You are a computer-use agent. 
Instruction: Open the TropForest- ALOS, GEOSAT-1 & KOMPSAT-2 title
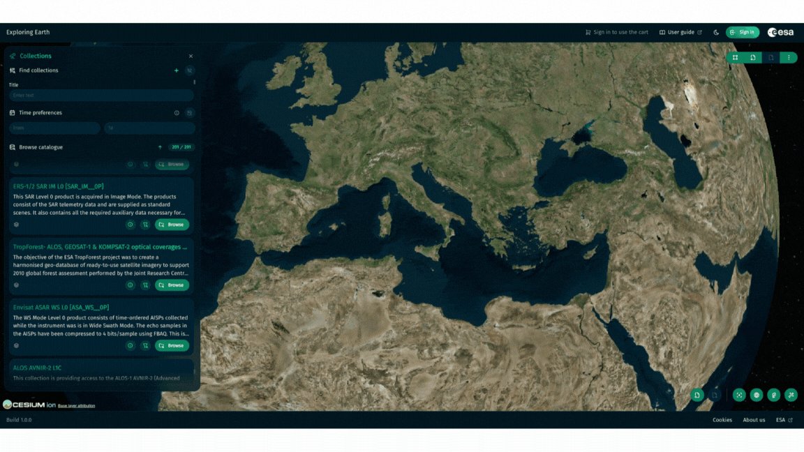click(100, 247)
